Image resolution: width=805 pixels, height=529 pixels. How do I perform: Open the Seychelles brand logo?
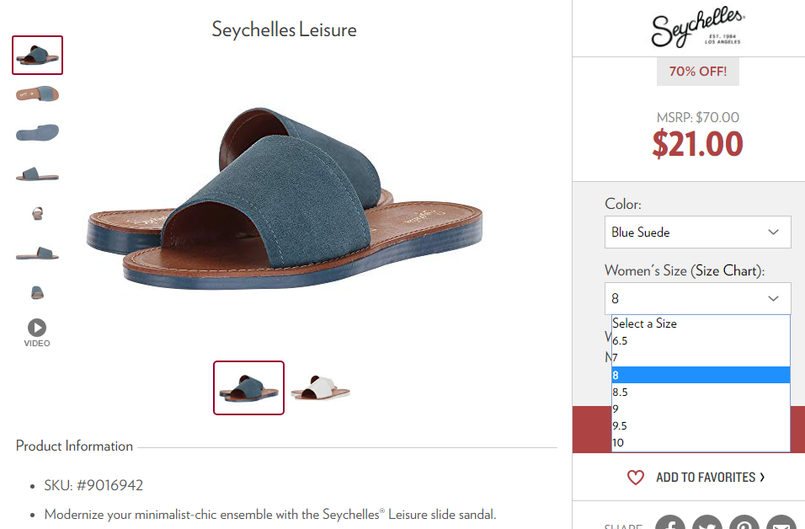coord(698,29)
